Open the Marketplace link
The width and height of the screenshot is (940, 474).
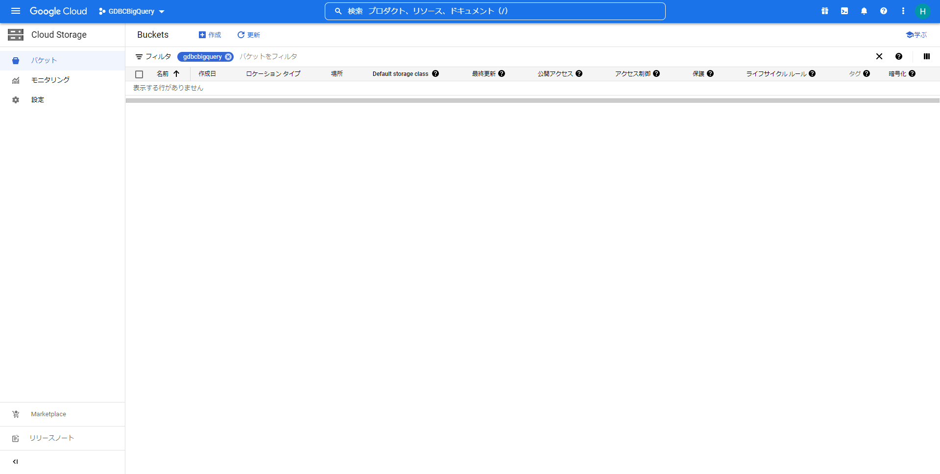[48, 414]
